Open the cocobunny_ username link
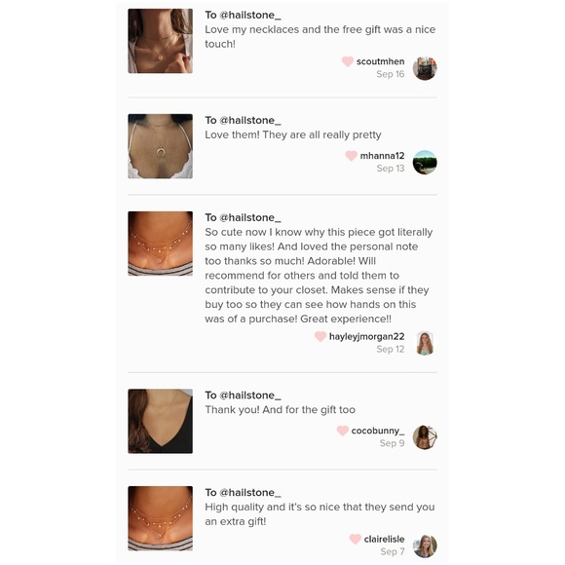Viewport: 565px width, 565px height. 378,431
